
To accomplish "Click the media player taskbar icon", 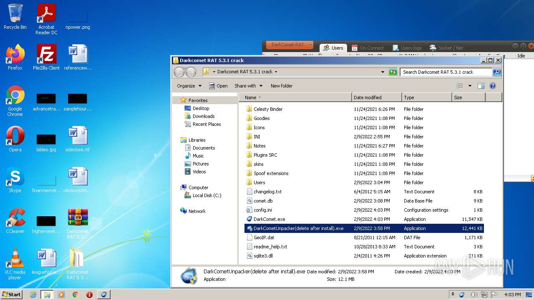I will [x=61, y=295].
